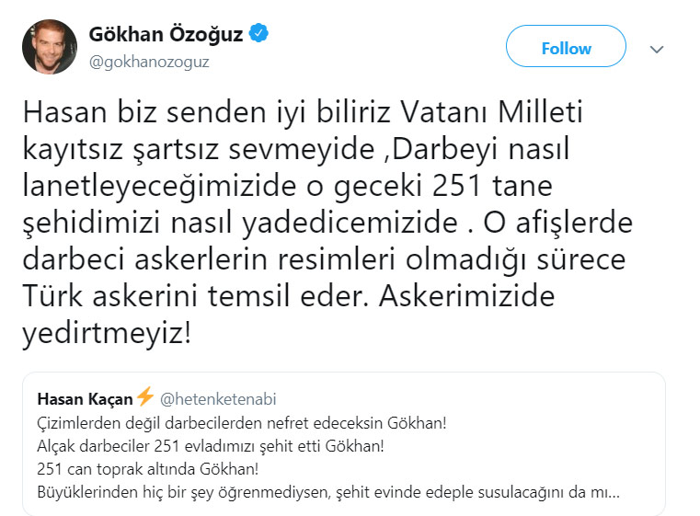Image resolution: width=700 pixels, height=516 pixels.
Task: Click the blue verified badge
Action: [x=259, y=35]
